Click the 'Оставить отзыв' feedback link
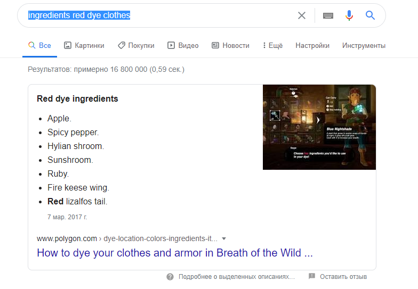418x289 pixels. pos(343,277)
